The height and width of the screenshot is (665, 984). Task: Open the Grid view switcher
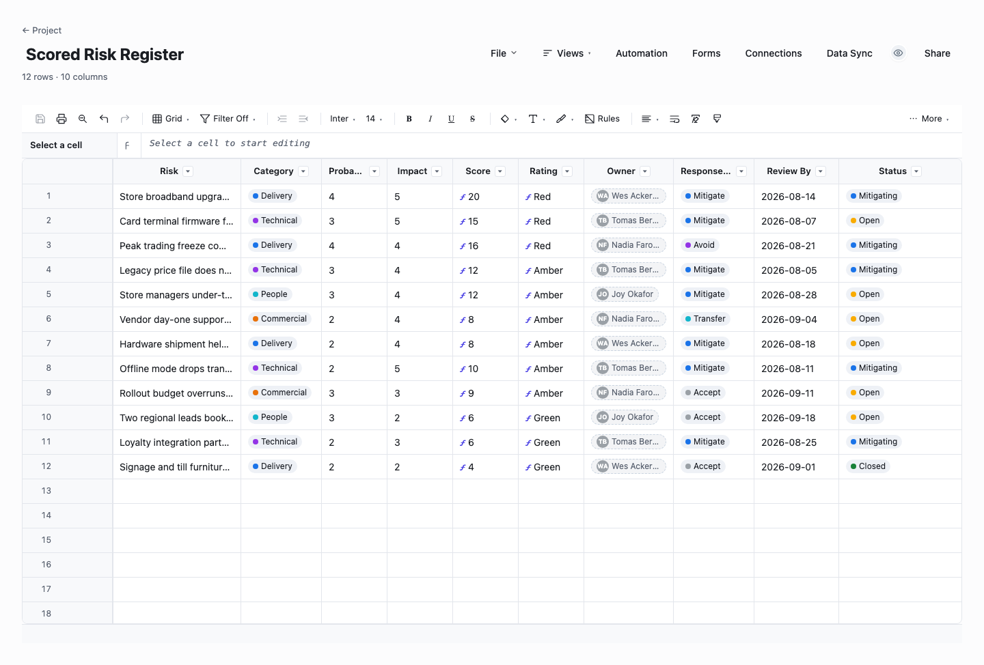(171, 119)
